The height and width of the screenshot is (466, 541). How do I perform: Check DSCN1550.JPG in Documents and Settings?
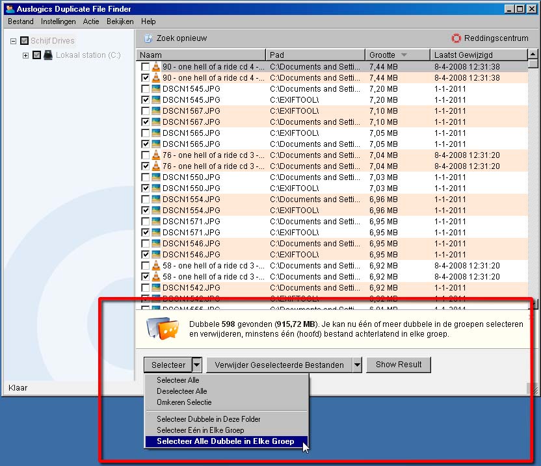(145, 177)
